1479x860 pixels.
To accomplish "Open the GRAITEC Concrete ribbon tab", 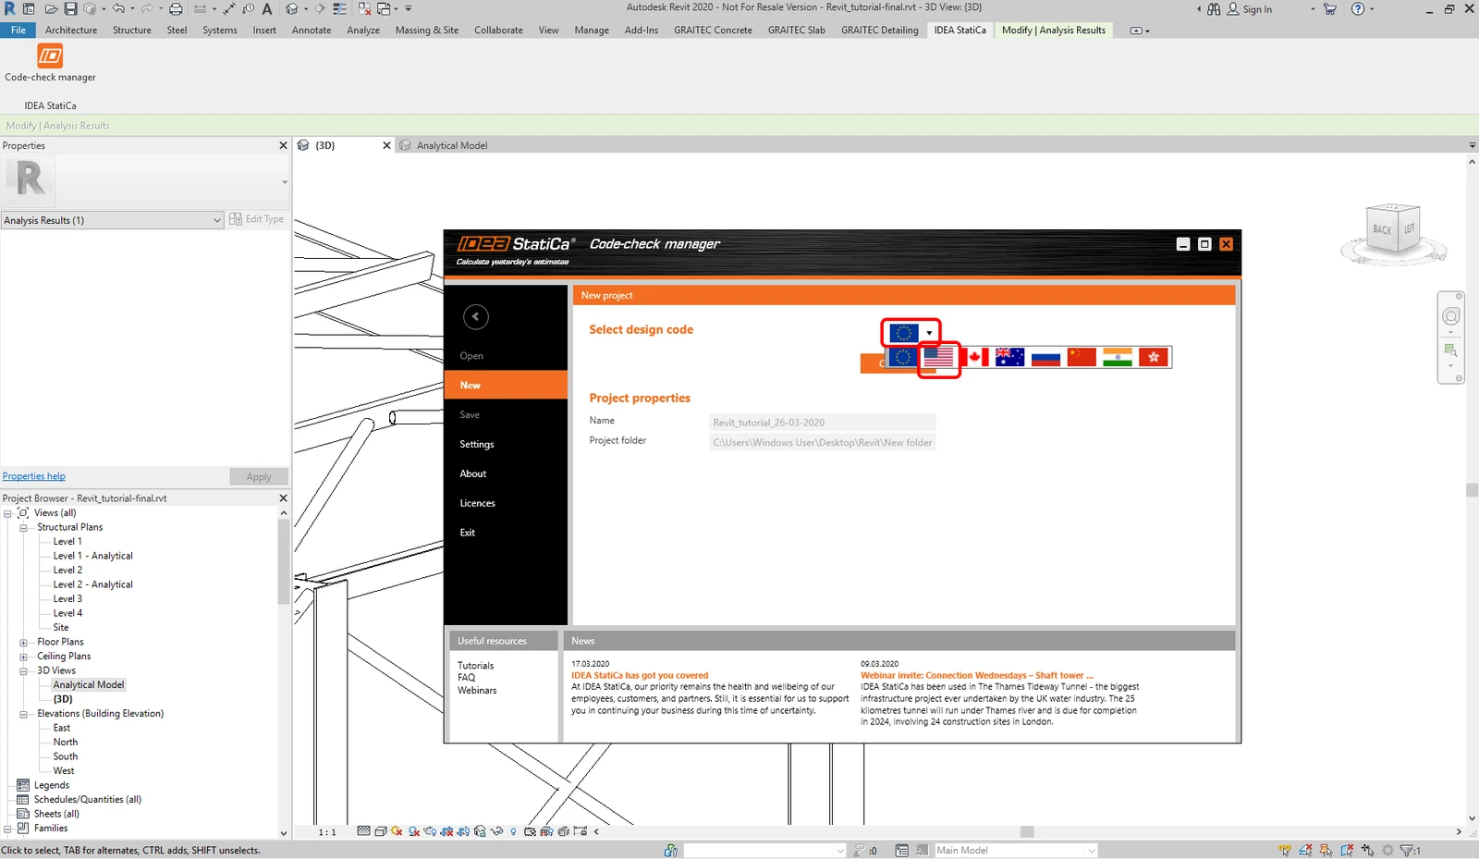I will 713,31.
